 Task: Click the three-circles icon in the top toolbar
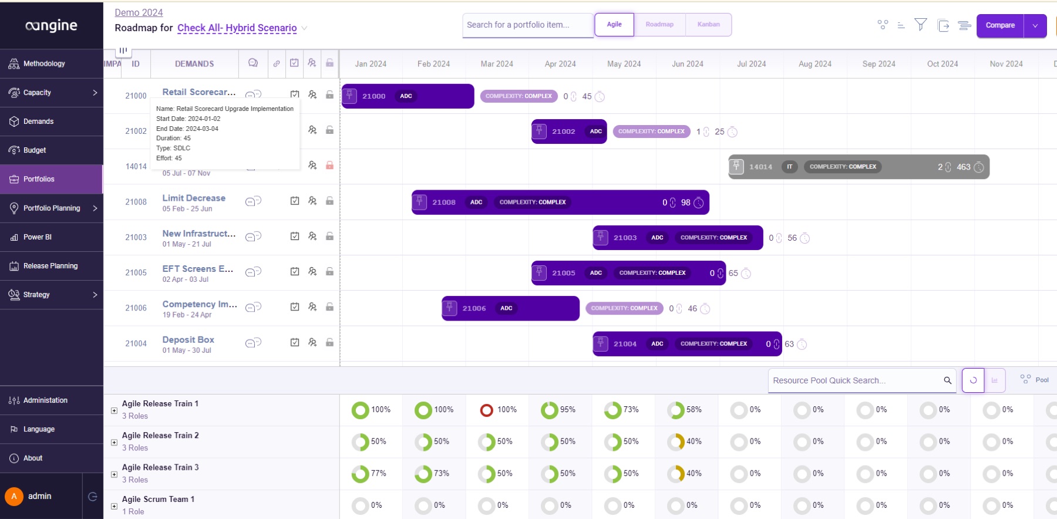pos(883,25)
